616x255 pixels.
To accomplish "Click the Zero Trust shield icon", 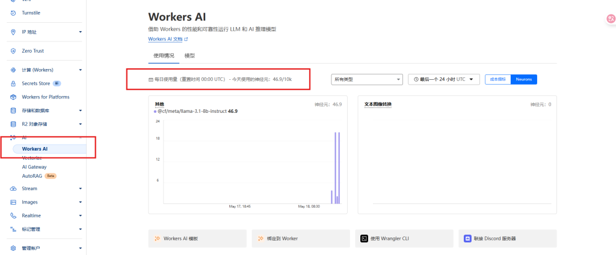I will pos(13,51).
